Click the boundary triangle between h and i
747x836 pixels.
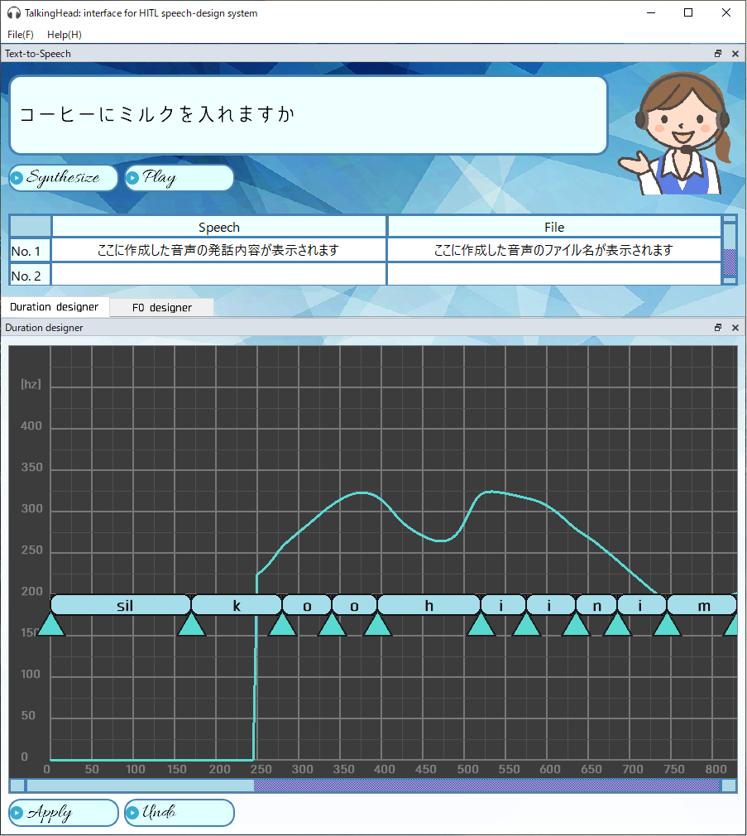click(x=481, y=626)
